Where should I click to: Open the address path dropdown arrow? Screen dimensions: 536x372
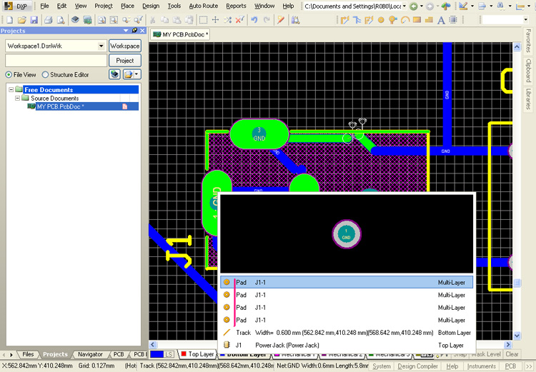(405, 6)
